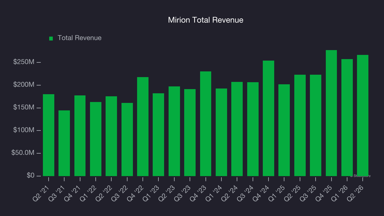Viewport: 384px width, 216px height.
Task: Click the "$150M" y-axis label
Action: point(24,107)
